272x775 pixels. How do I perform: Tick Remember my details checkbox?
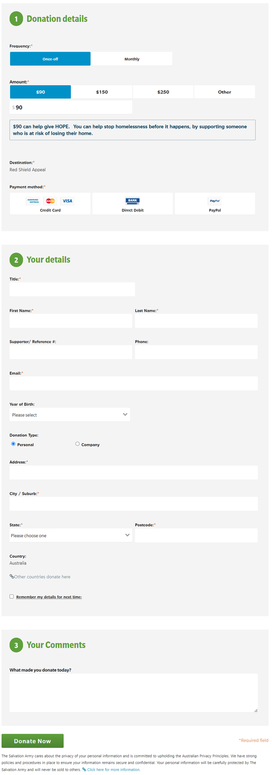[x=12, y=596]
